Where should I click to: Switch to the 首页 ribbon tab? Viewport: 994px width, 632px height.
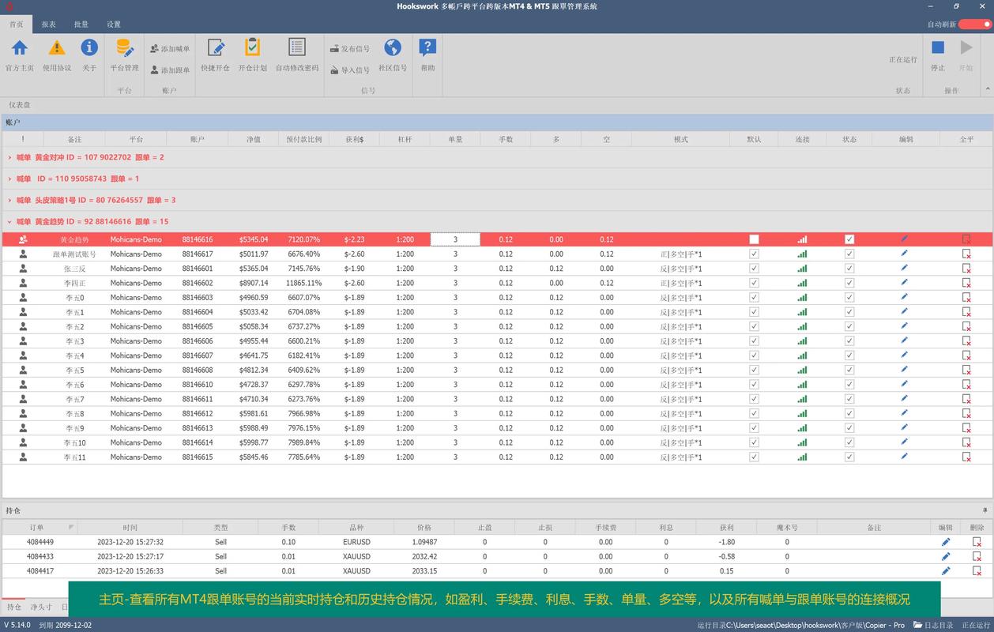17,24
